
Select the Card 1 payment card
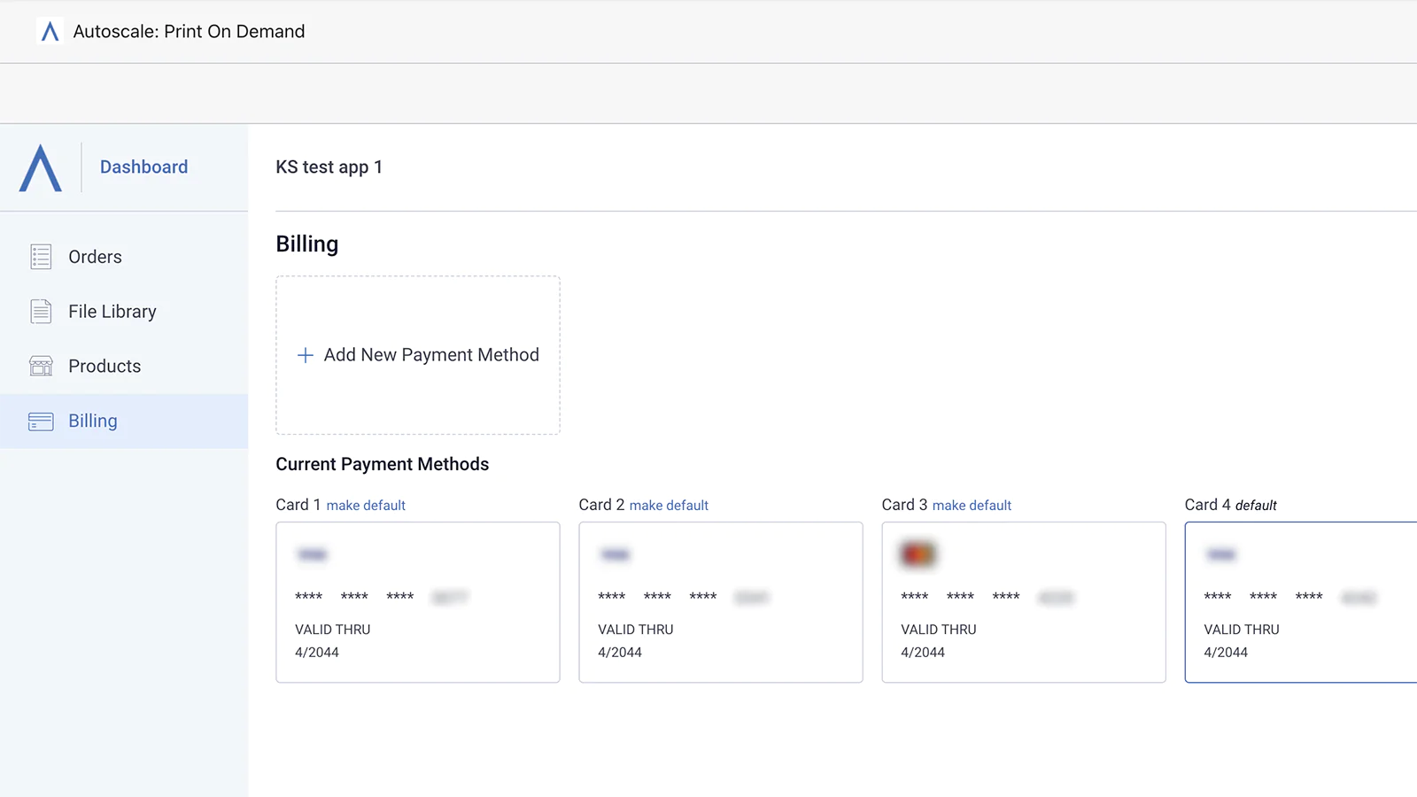click(418, 602)
